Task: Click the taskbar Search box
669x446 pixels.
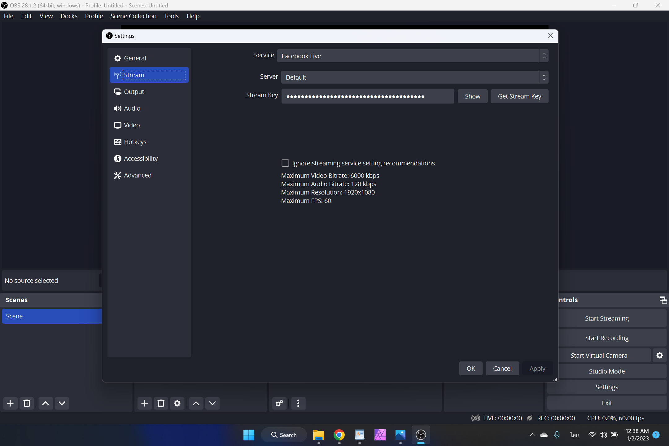Action: point(284,435)
